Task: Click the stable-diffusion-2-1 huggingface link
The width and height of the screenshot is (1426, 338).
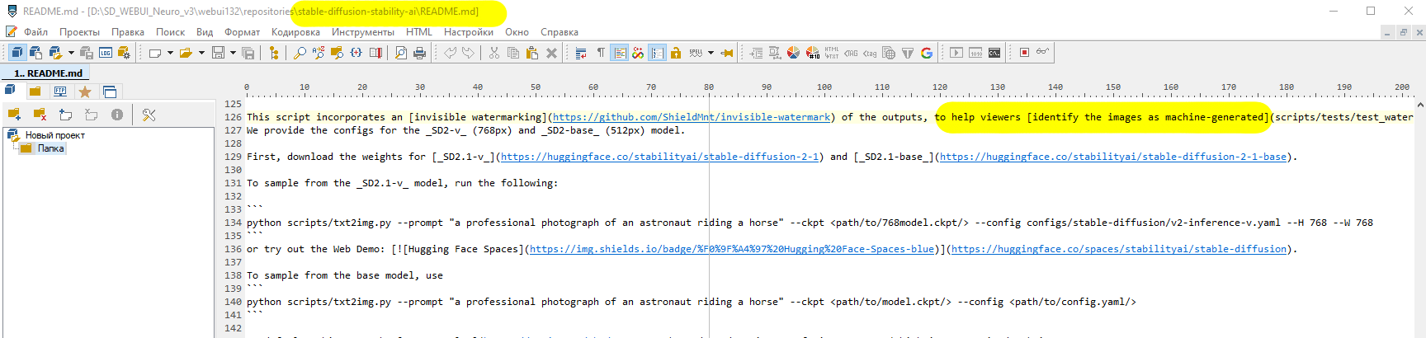Action: pos(660,157)
